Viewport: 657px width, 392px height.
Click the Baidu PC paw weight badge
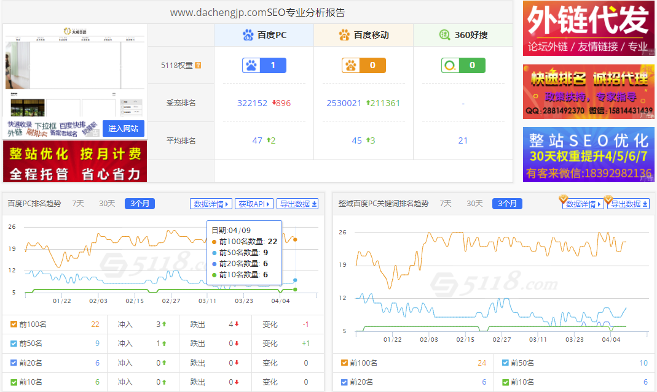(264, 65)
